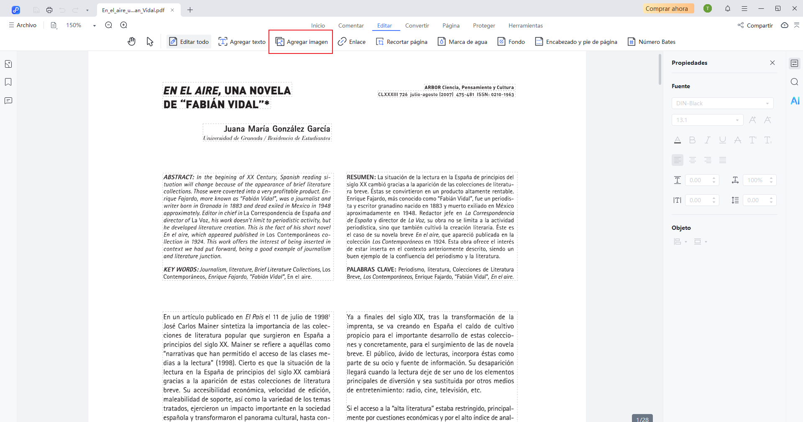Click the 100% horizontal scale field
This screenshot has width=803, height=422.
[760, 180]
